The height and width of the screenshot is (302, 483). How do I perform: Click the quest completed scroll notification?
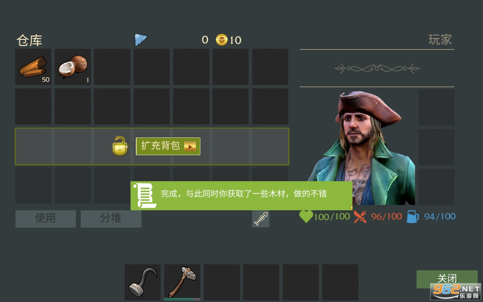241,196
